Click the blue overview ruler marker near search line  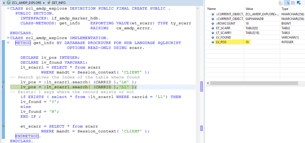point(201,86)
